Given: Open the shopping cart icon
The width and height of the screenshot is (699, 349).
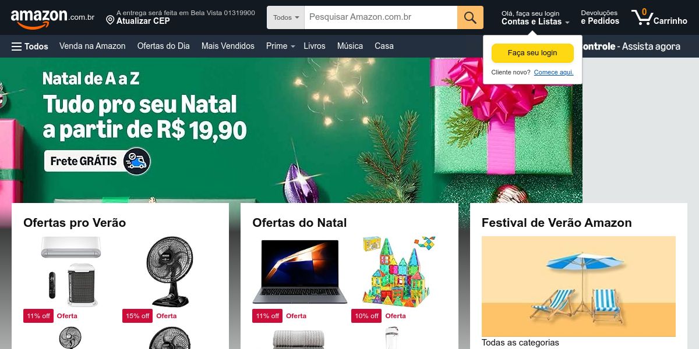Looking at the screenshot, I should pos(642,17).
